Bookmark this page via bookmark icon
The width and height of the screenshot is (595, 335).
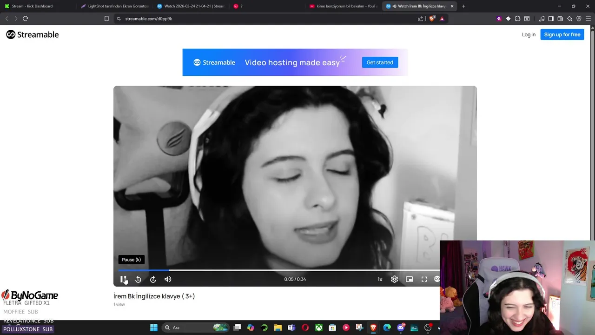tap(106, 19)
